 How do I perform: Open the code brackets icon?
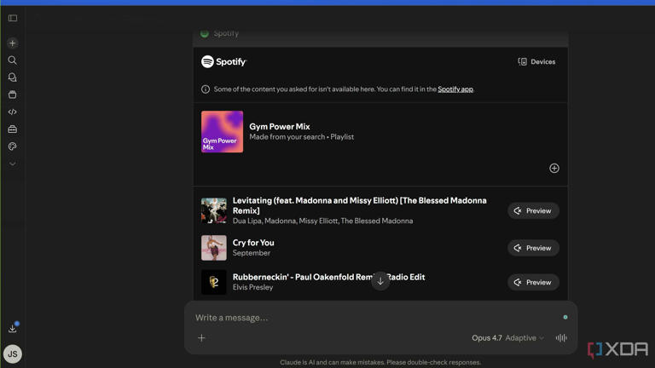coord(13,112)
